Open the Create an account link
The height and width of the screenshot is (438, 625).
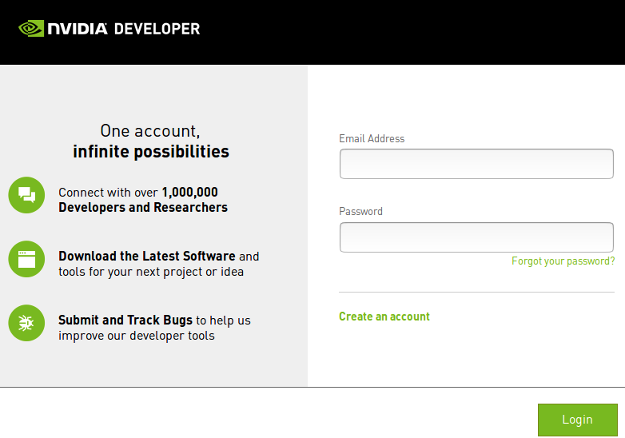point(384,317)
